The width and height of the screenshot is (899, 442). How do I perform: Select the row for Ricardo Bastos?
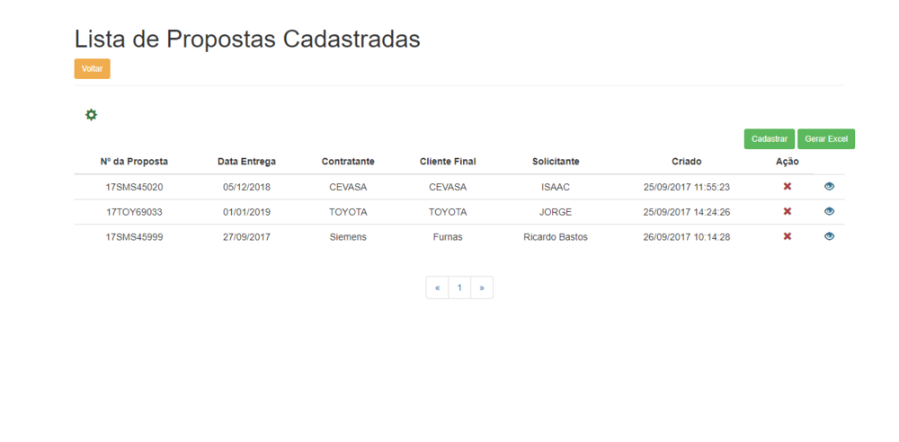click(x=556, y=237)
